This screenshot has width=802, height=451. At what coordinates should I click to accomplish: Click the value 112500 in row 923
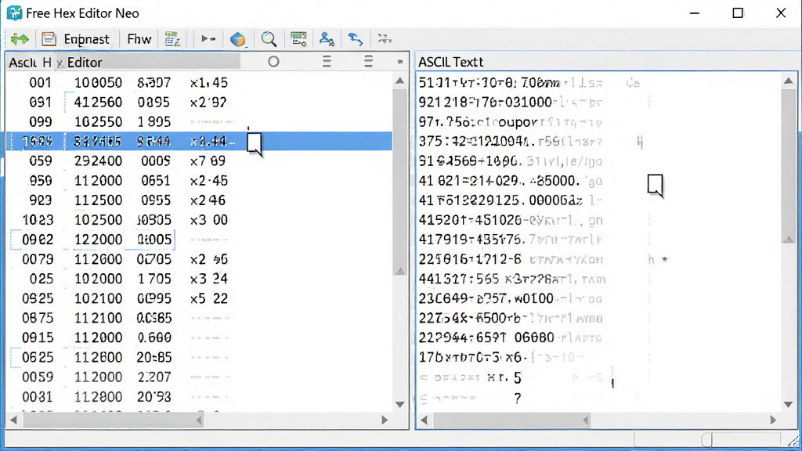pos(98,200)
